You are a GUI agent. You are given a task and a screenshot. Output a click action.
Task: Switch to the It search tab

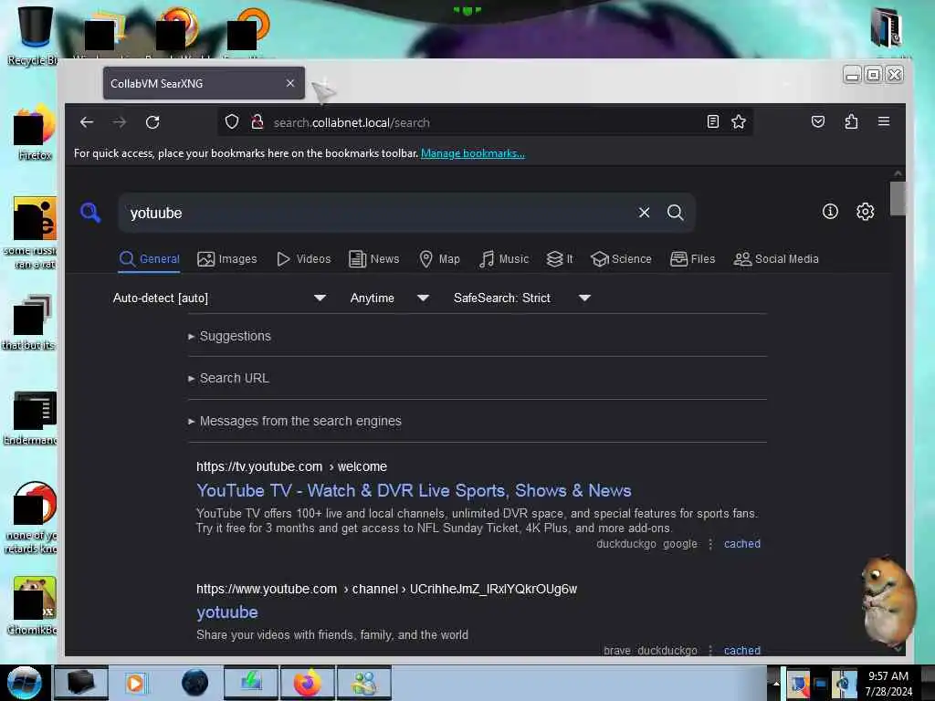560,259
